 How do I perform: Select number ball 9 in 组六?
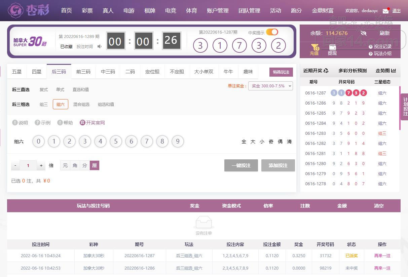tap(178, 142)
